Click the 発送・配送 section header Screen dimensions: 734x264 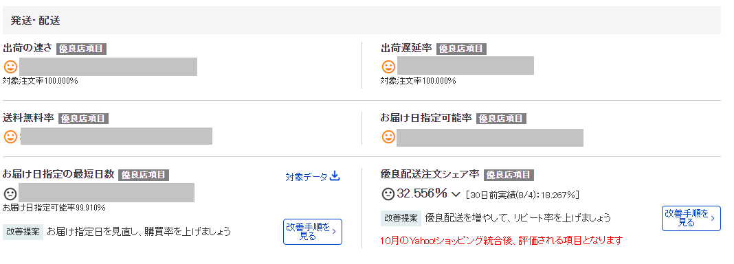click(x=362, y=21)
